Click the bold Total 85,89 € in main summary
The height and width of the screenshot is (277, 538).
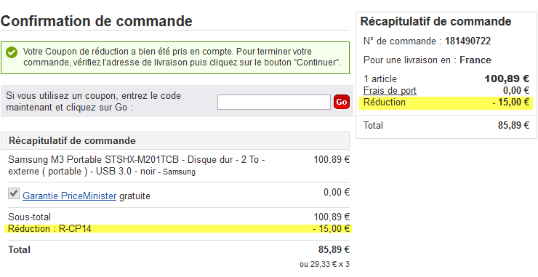click(334, 249)
